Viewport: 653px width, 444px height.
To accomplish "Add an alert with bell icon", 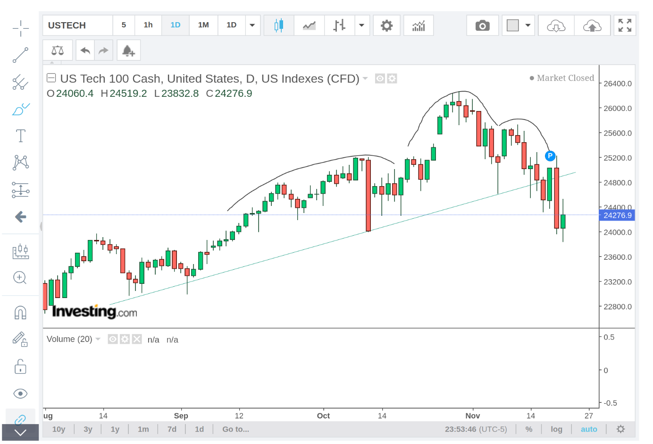I will coord(128,51).
